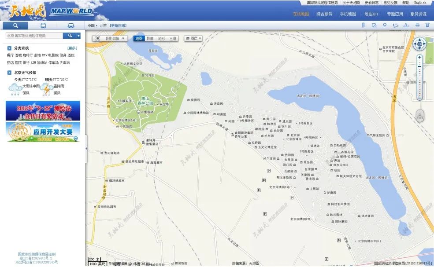
Task: Click the zoom out minus button
Action: 419,98
